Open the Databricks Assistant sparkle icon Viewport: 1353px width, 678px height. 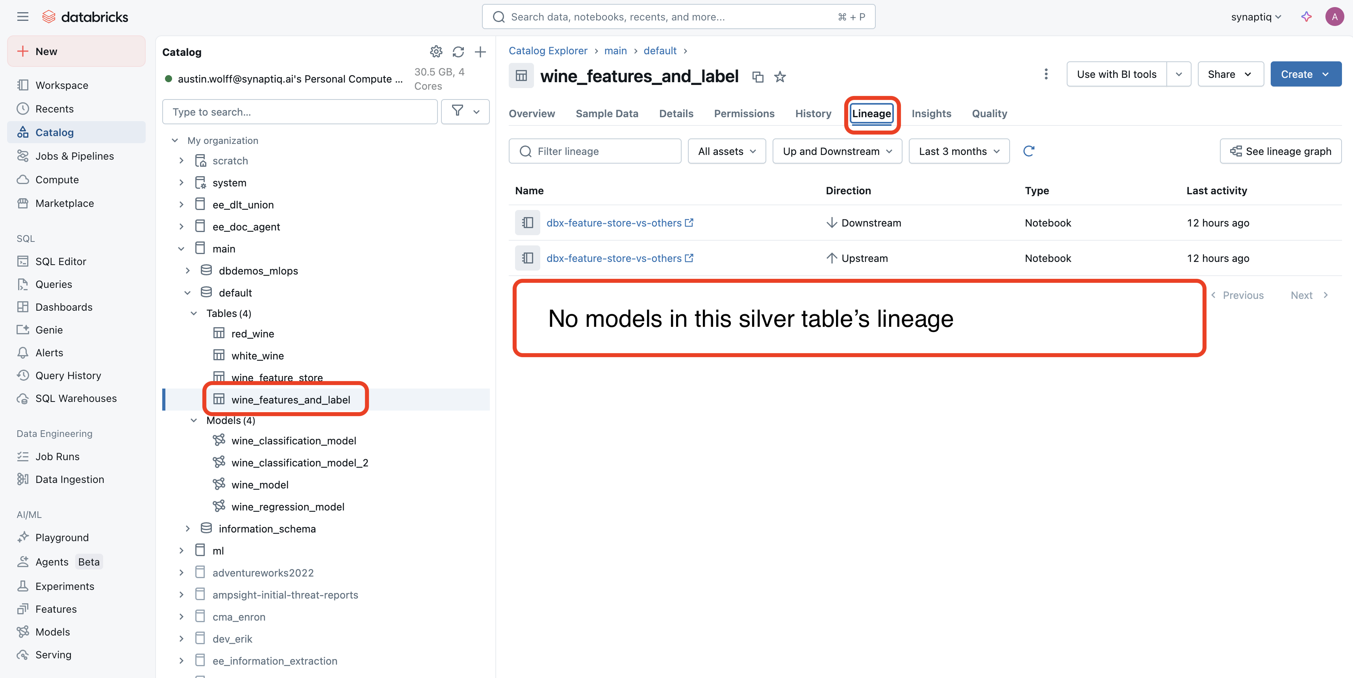(x=1306, y=17)
